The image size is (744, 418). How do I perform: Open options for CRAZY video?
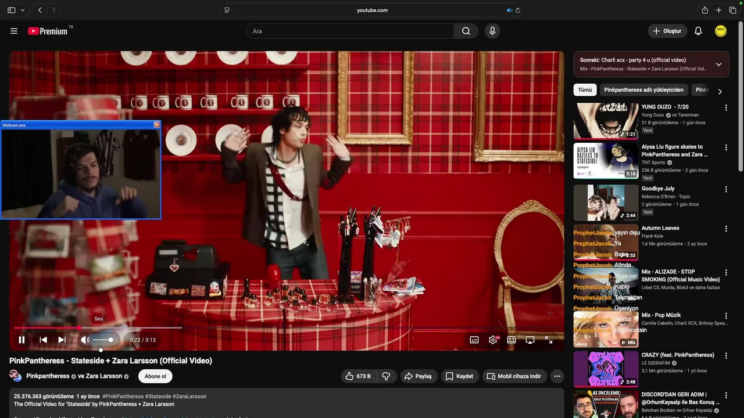pyautogui.click(x=725, y=355)
